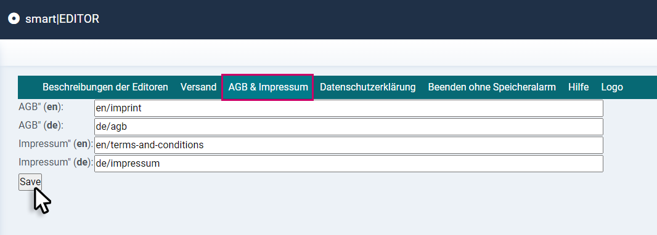The image size is (657, 235).
Task: Click the AGB (de) field with de/agb
Action: pos(349,127)
